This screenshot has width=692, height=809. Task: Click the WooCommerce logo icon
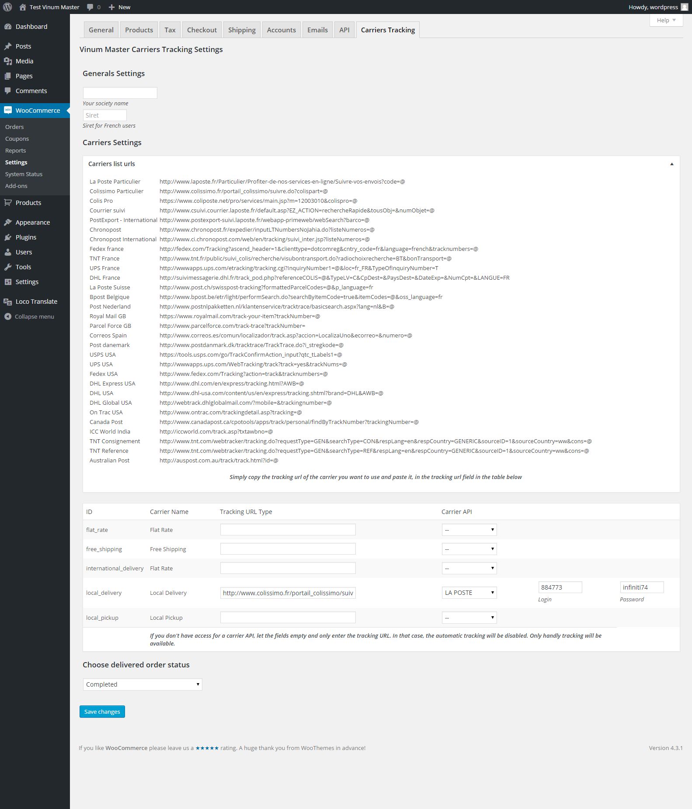click(x=8, y=111)
